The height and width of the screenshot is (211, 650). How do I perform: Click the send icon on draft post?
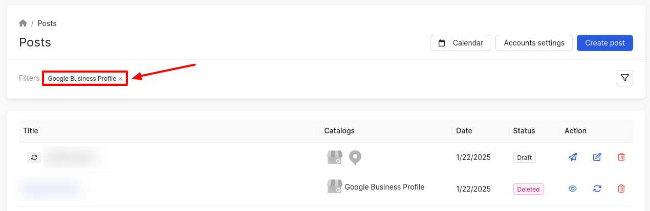(x=573, y=157)
